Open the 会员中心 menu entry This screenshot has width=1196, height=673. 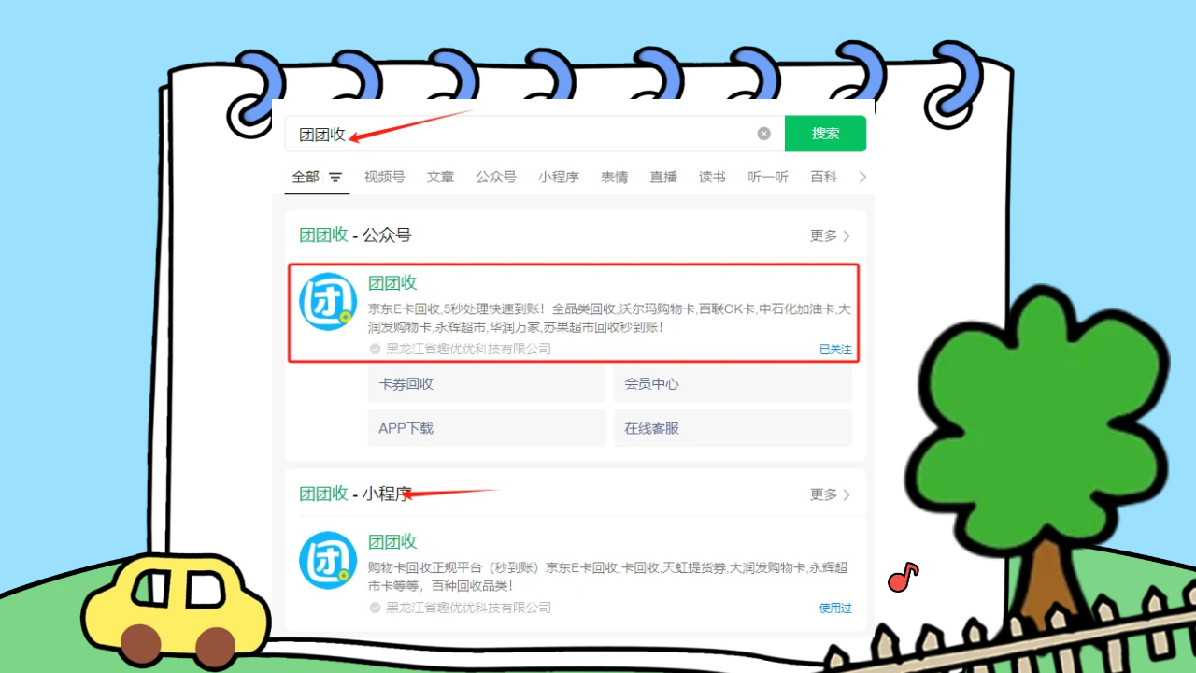pos(733,384)
